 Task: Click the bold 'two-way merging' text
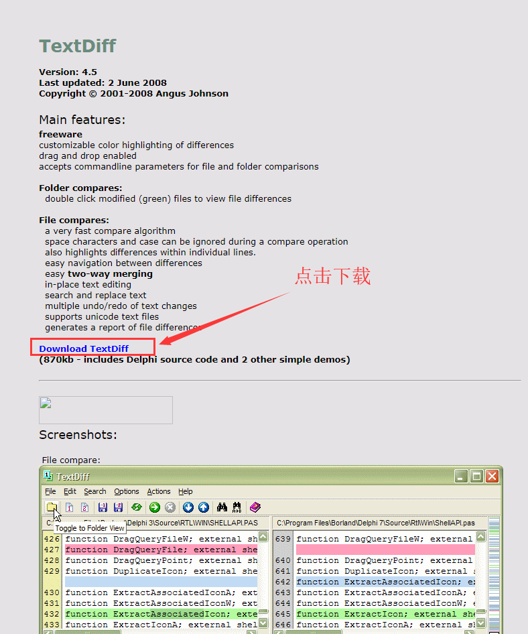pos(110,273)
